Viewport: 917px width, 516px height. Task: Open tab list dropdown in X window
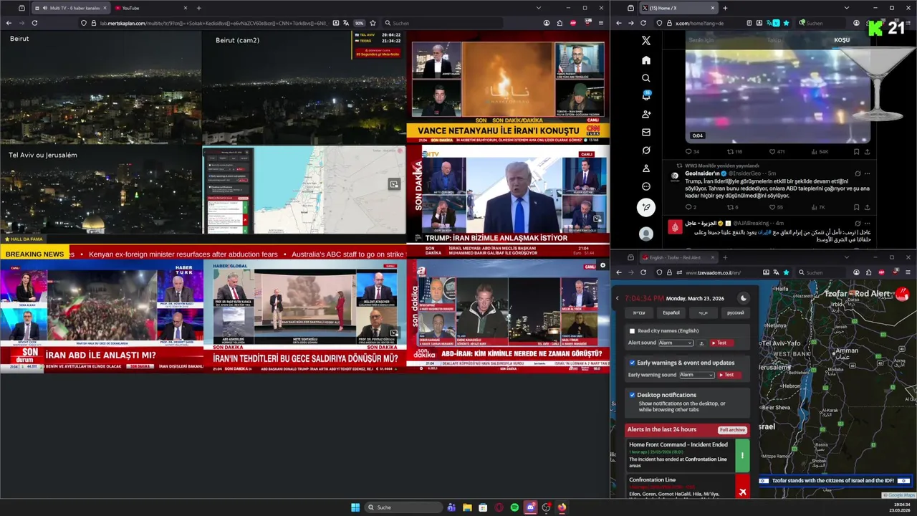point(847,8)
